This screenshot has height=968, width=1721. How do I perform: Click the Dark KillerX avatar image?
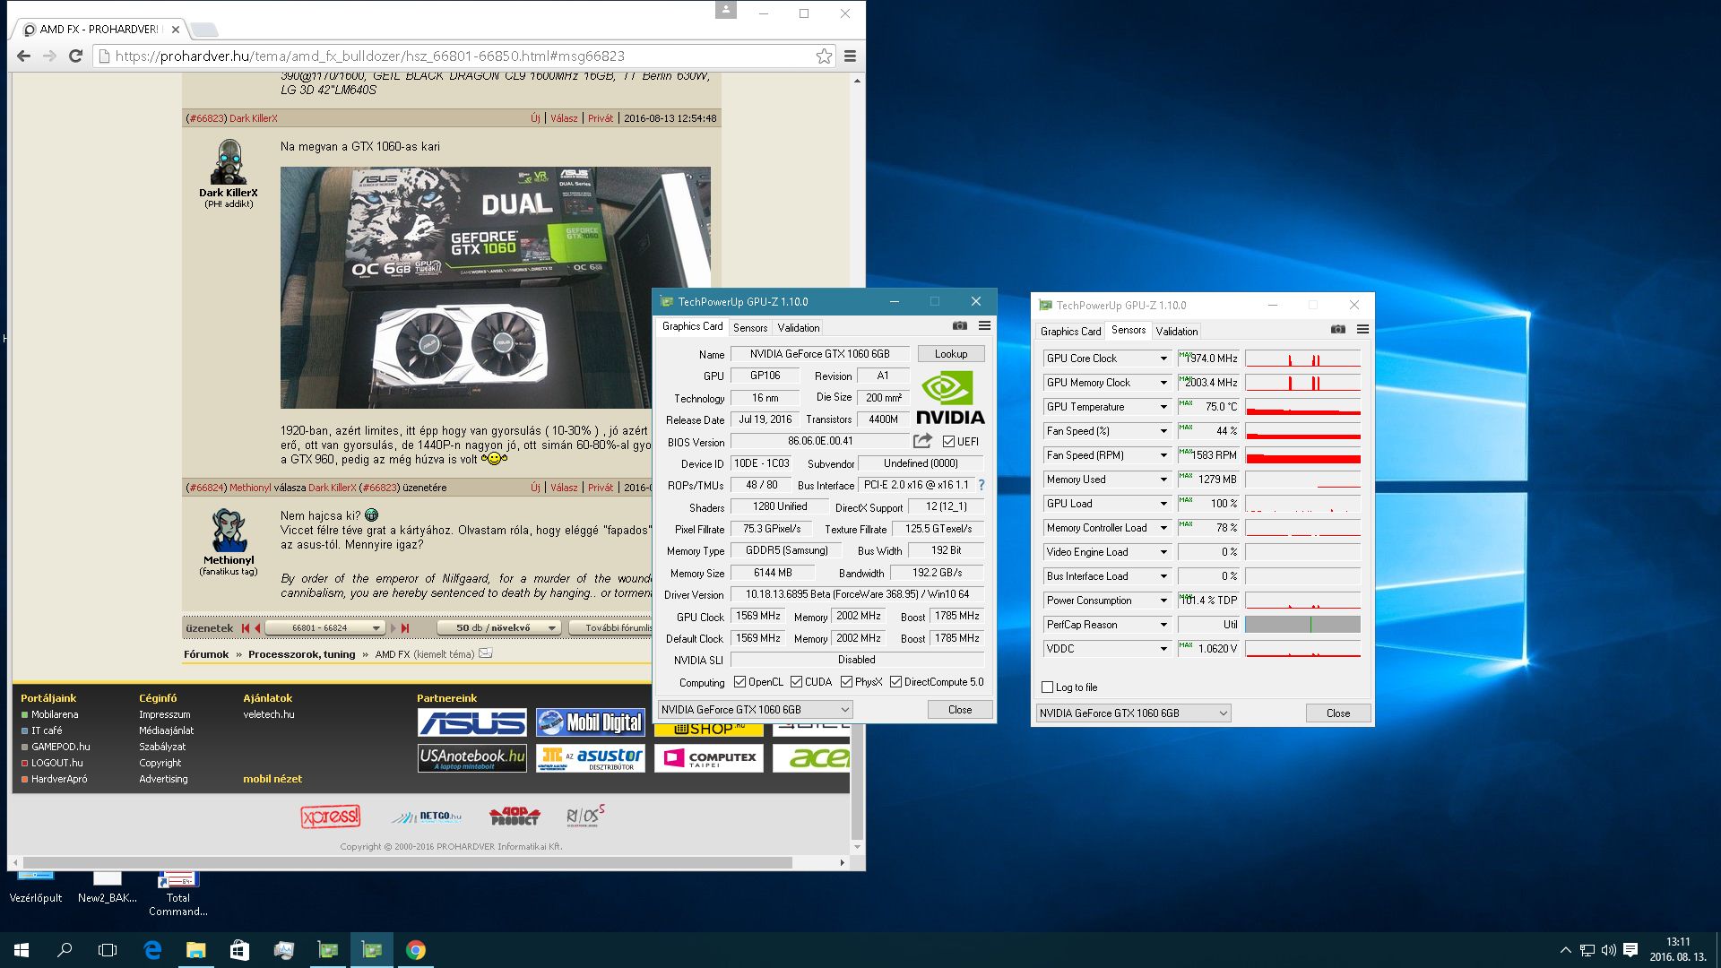(x=229, y=161)
